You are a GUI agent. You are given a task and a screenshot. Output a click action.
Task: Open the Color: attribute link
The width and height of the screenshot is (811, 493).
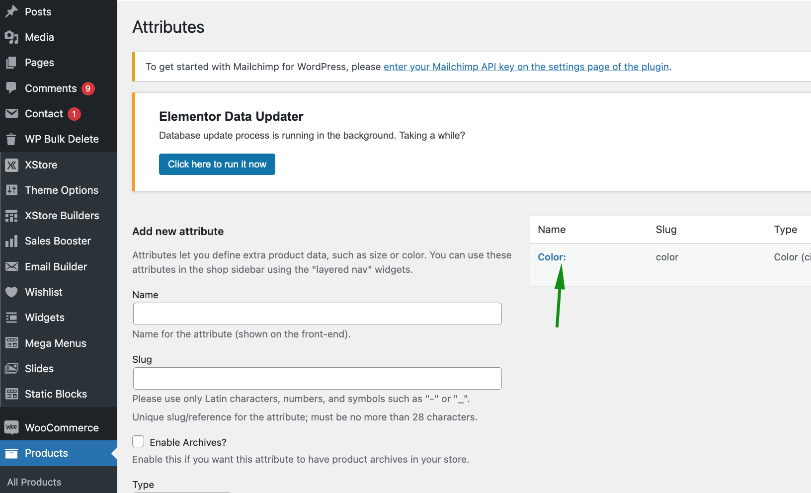[552, 257]
